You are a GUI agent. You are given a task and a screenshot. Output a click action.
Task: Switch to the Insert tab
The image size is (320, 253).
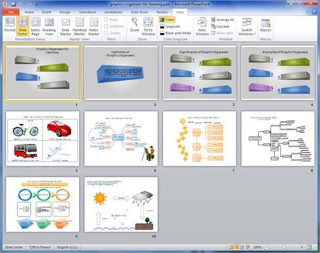[x=47, y=12]
